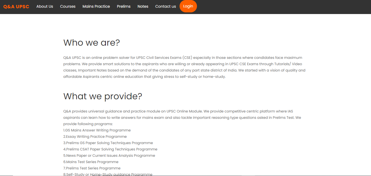The image size is (371, 176).
Task: Click '6.Mains Test Series Programme'
Action: 91,162
